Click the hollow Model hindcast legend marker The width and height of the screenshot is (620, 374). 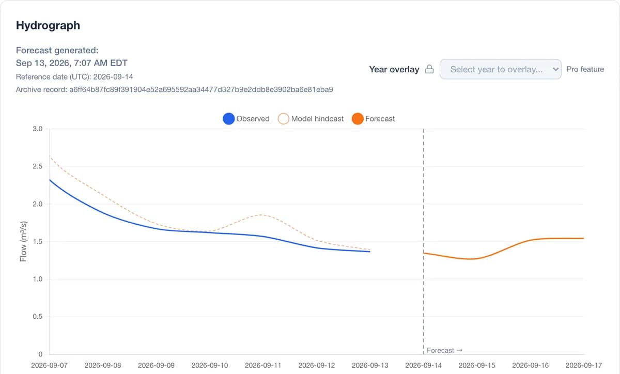point(284,119)
